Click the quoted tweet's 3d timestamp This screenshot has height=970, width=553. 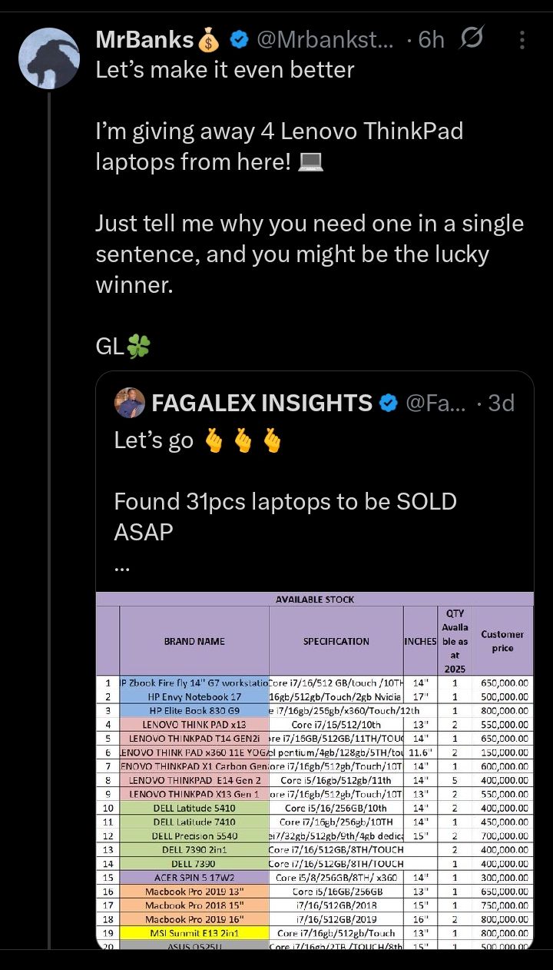(501, 403)
